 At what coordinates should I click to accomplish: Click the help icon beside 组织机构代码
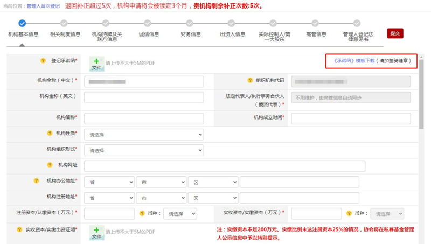[250, 81]
